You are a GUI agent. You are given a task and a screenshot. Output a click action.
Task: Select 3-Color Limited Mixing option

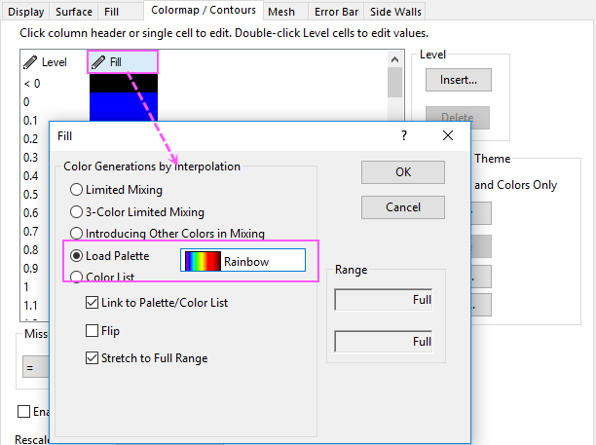click(76, 211)
